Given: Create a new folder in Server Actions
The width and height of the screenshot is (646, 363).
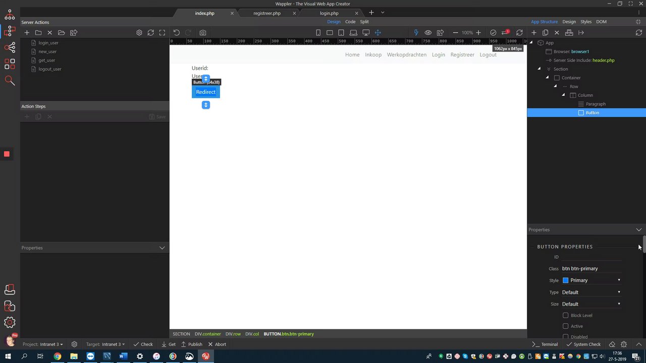Looking at the screenshot, I should pos(38,33).
